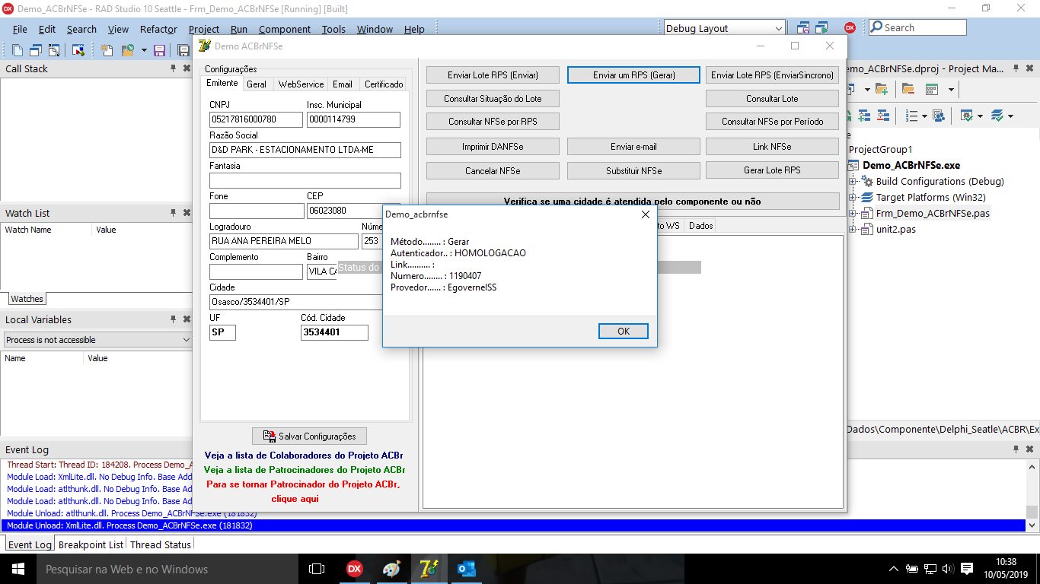Pin the Watch List panel

pyautogui.click(x=173, y=213)
